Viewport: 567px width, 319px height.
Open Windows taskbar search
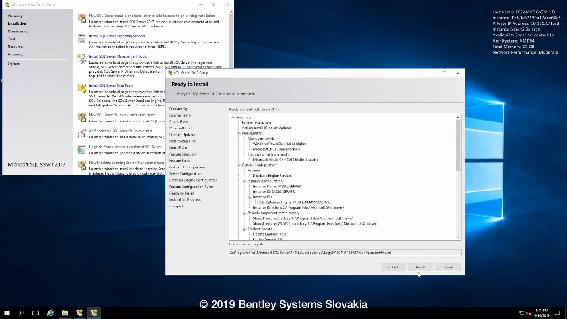coord(21,313)
